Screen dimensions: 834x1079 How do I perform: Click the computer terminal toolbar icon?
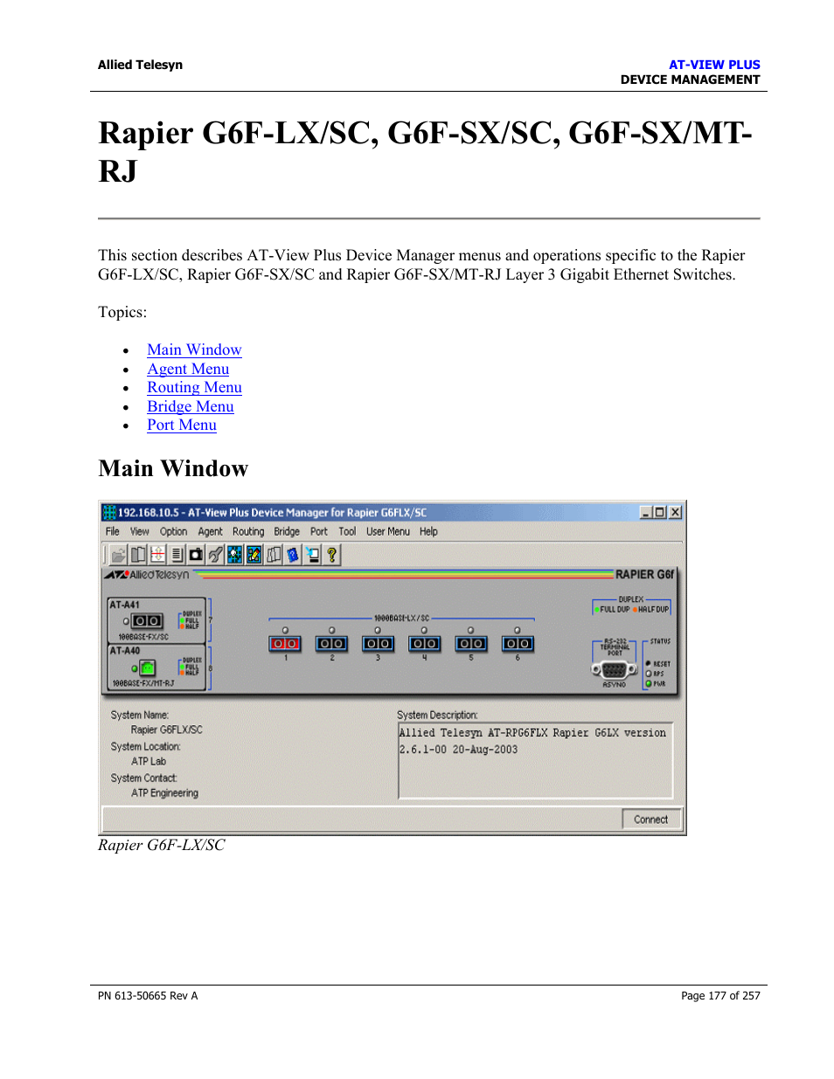(x=312, y=555)
